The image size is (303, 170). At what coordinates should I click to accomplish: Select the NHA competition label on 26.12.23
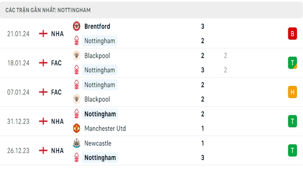point(57,150)
